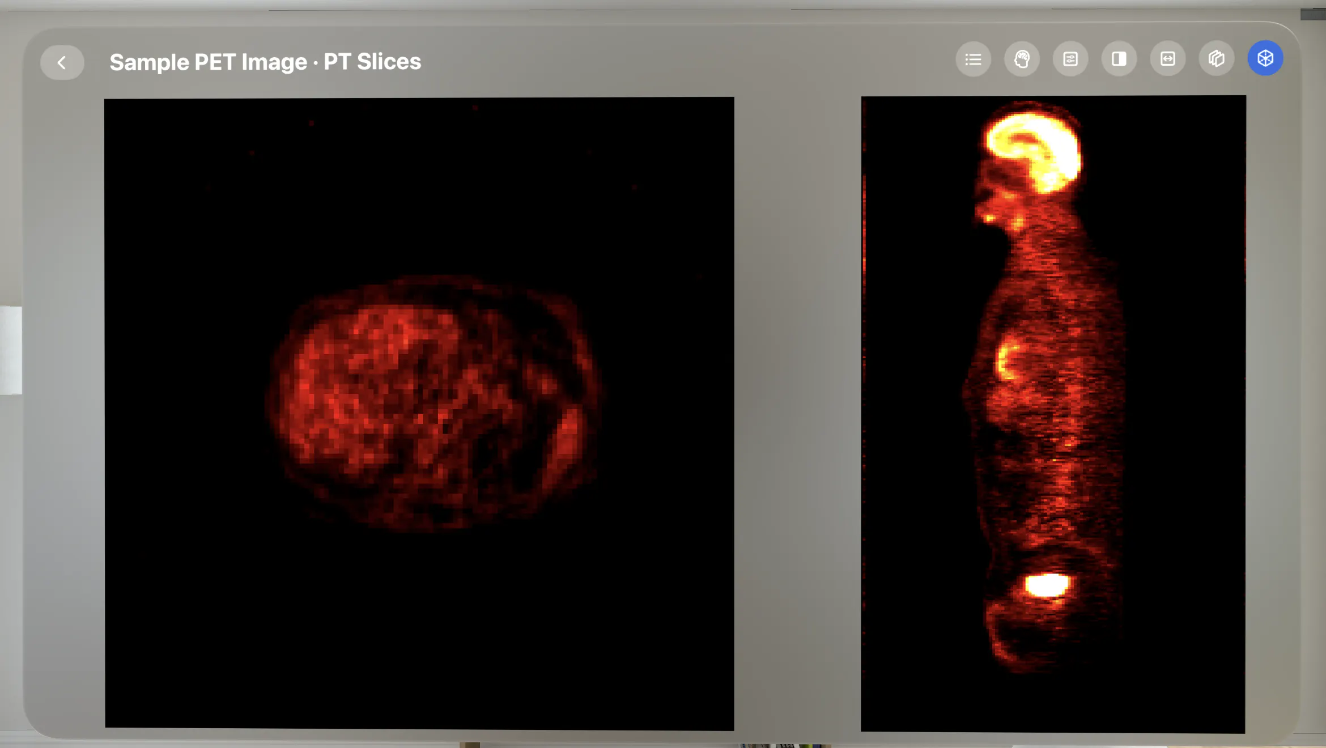
Task: Open the sliders adjustment settings icon
Action: coord(1070,59)
